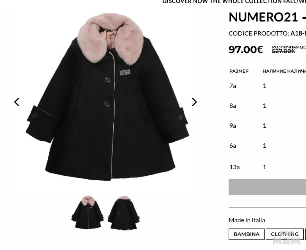306x250 pixels.
Task: Click the Made in italia text
Action: [247, 220]
